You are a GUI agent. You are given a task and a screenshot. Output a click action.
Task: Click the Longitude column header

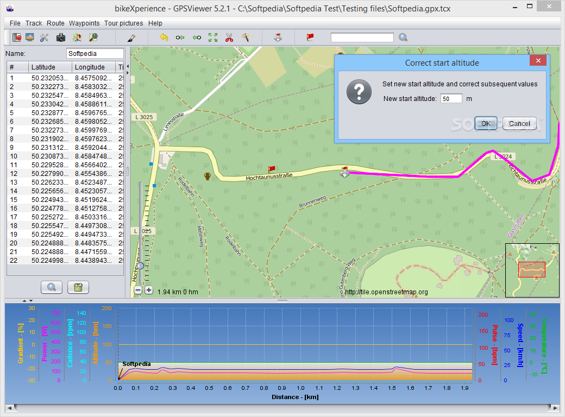pyautogui.click(x=93, y=67)
